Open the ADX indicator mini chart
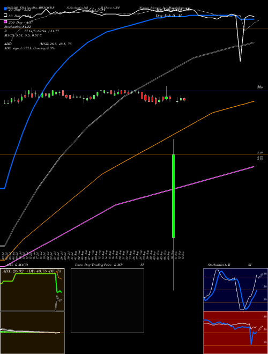Viewport: 268px width, 354px height. (32, 290)
